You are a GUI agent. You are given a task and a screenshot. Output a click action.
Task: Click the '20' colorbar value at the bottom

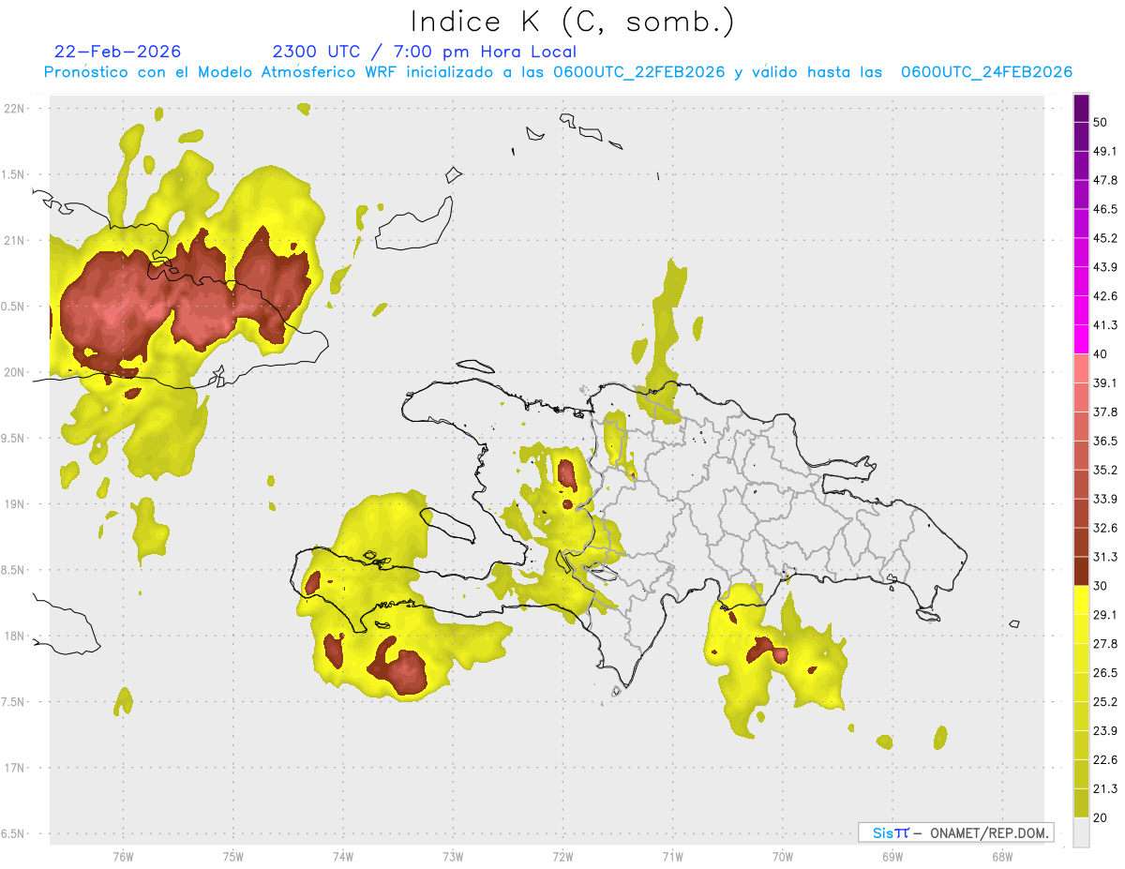pyautogui.click(x=1101, y=817)
